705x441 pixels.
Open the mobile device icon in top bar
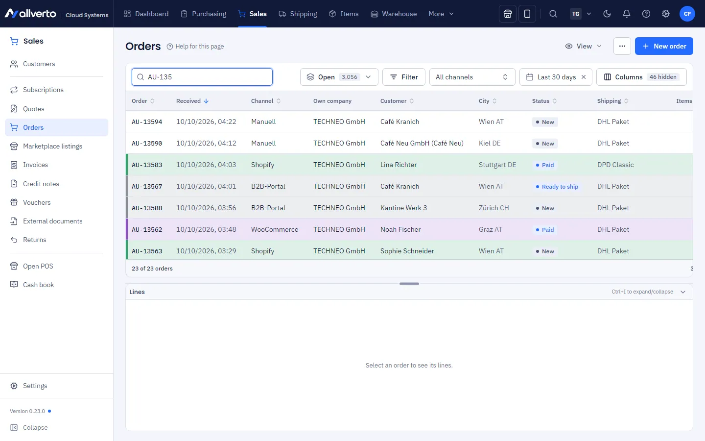527,14
